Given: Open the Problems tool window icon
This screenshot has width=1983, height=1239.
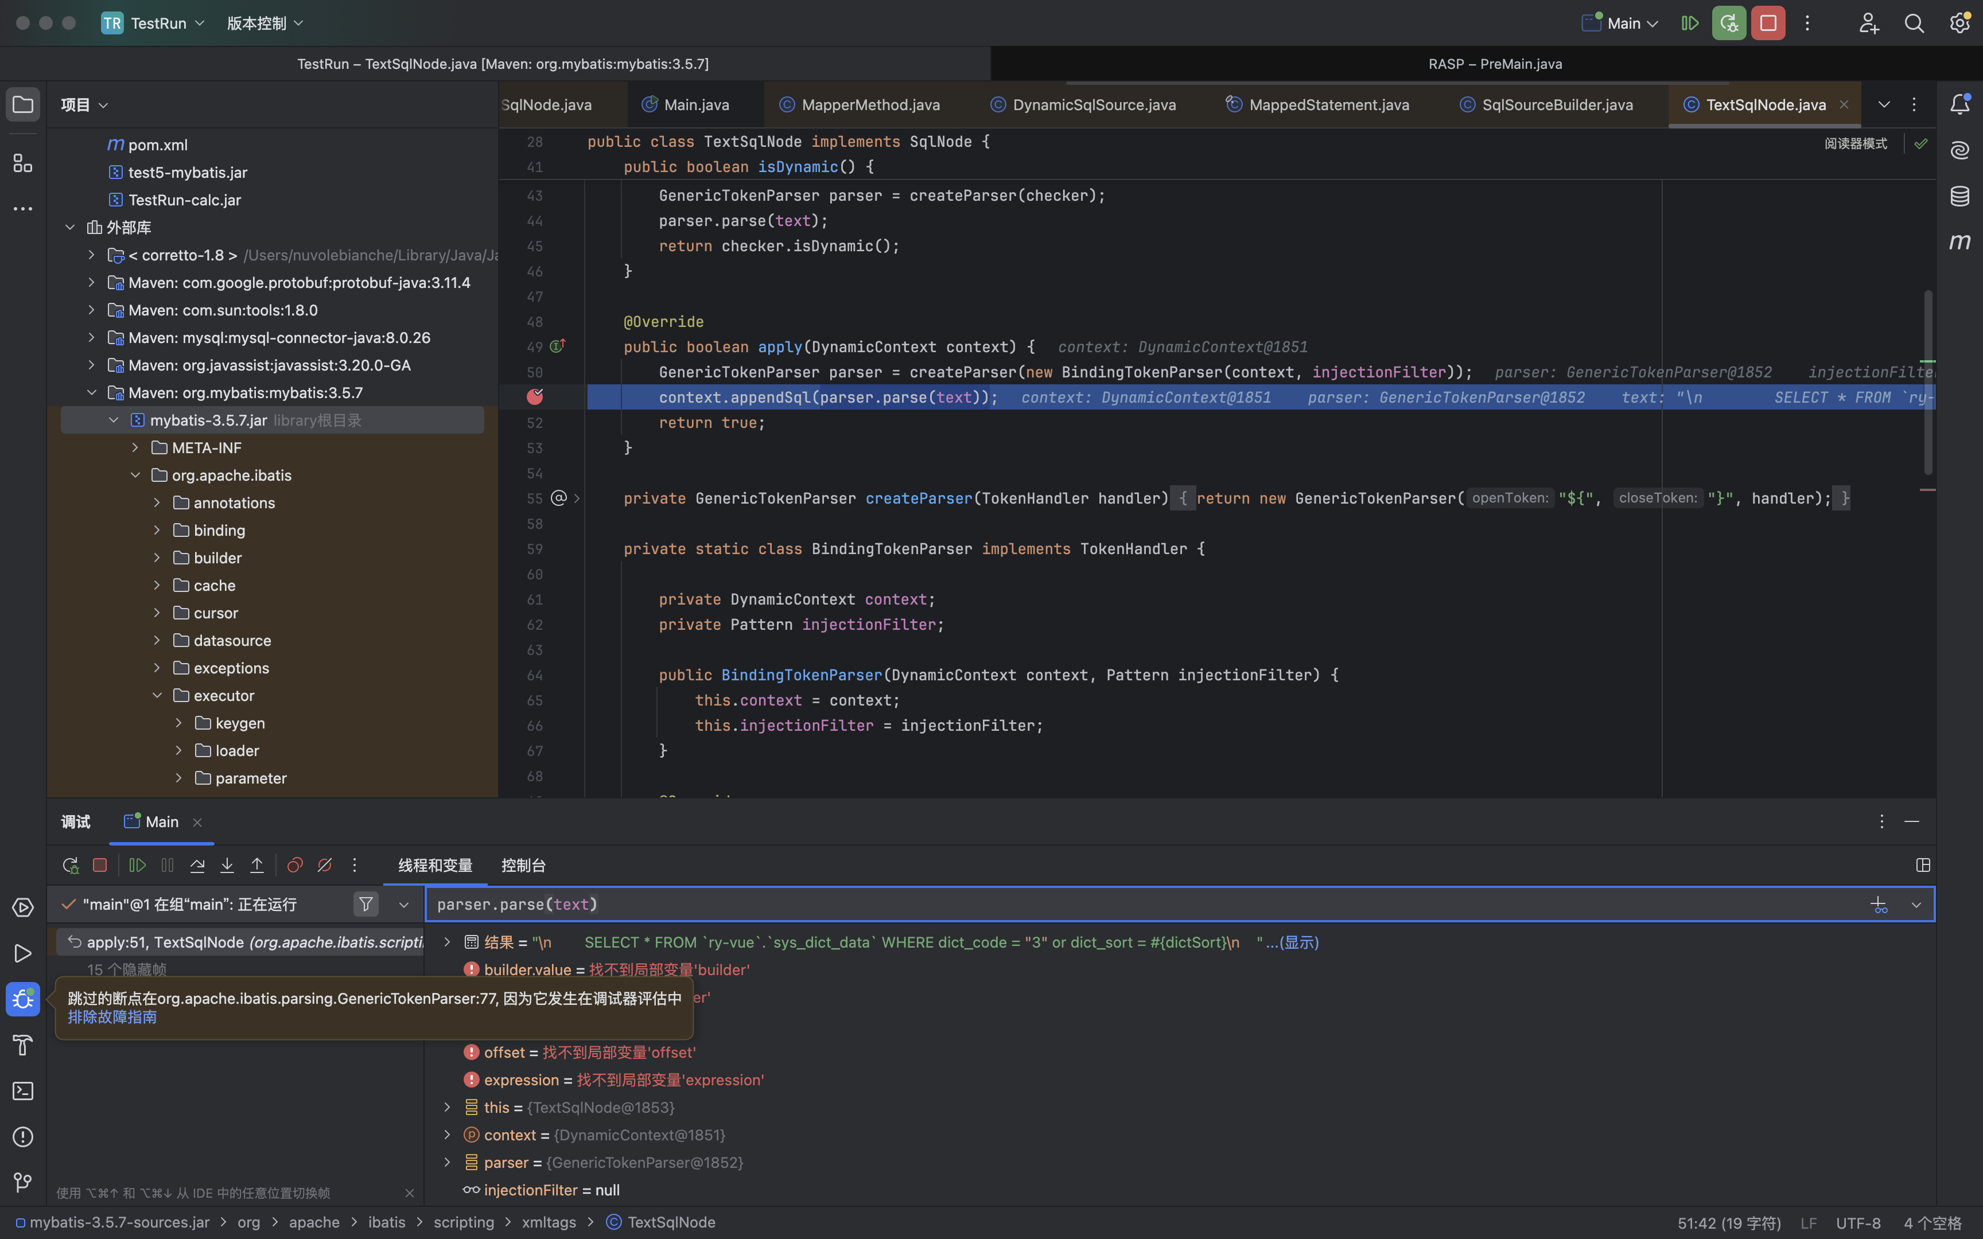Looking at the screenshot, I should point(23,1136).
